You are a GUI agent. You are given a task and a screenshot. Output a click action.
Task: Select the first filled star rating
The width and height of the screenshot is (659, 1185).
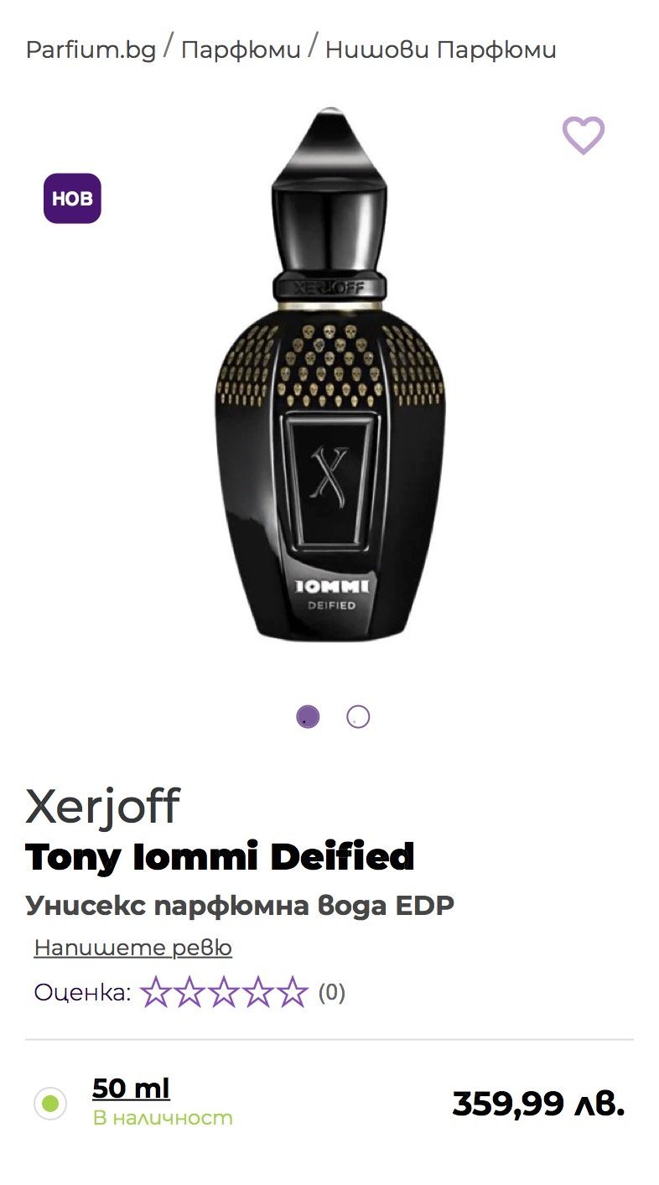155,992
